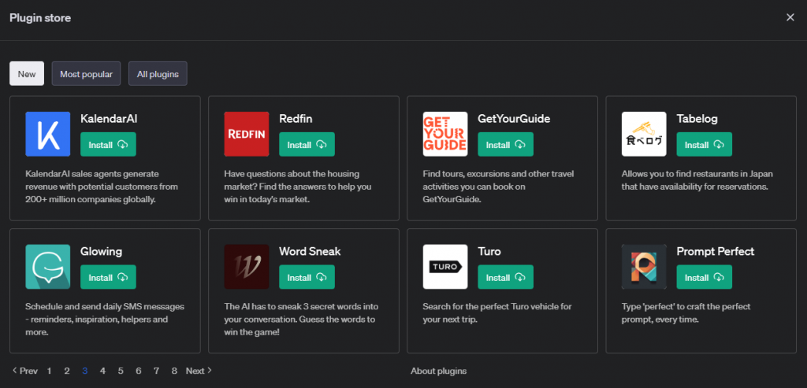The width and height of the screenshot is (807, 388).
Task: Click the Turo plugin logo
Action: pyautogui.click(x=444, y=266)
